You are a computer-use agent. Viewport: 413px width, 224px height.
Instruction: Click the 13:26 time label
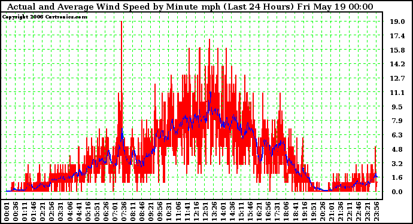pyautogui.click(x=214, y=211)
